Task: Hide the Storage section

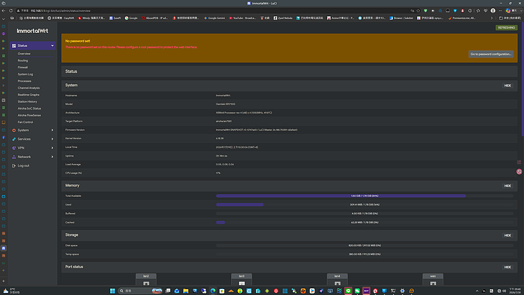Action: [507, 236]
